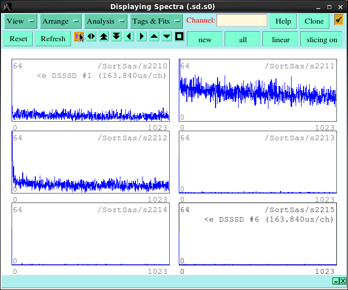Click the single up arrow icon

pyautogui.click(x=154, y=36)
